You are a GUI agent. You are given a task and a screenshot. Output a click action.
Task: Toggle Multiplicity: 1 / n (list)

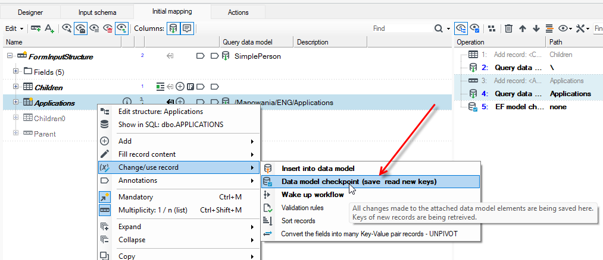click(179, 210)
